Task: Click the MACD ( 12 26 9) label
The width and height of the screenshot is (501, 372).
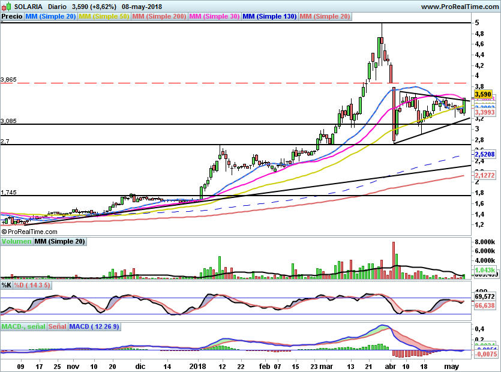Action: point(94,326)
